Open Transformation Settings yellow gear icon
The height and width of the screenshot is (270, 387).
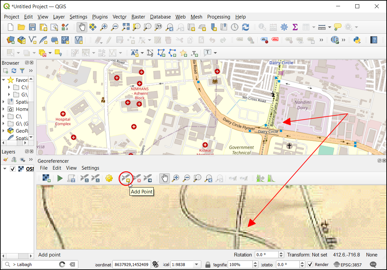point(109,178)
